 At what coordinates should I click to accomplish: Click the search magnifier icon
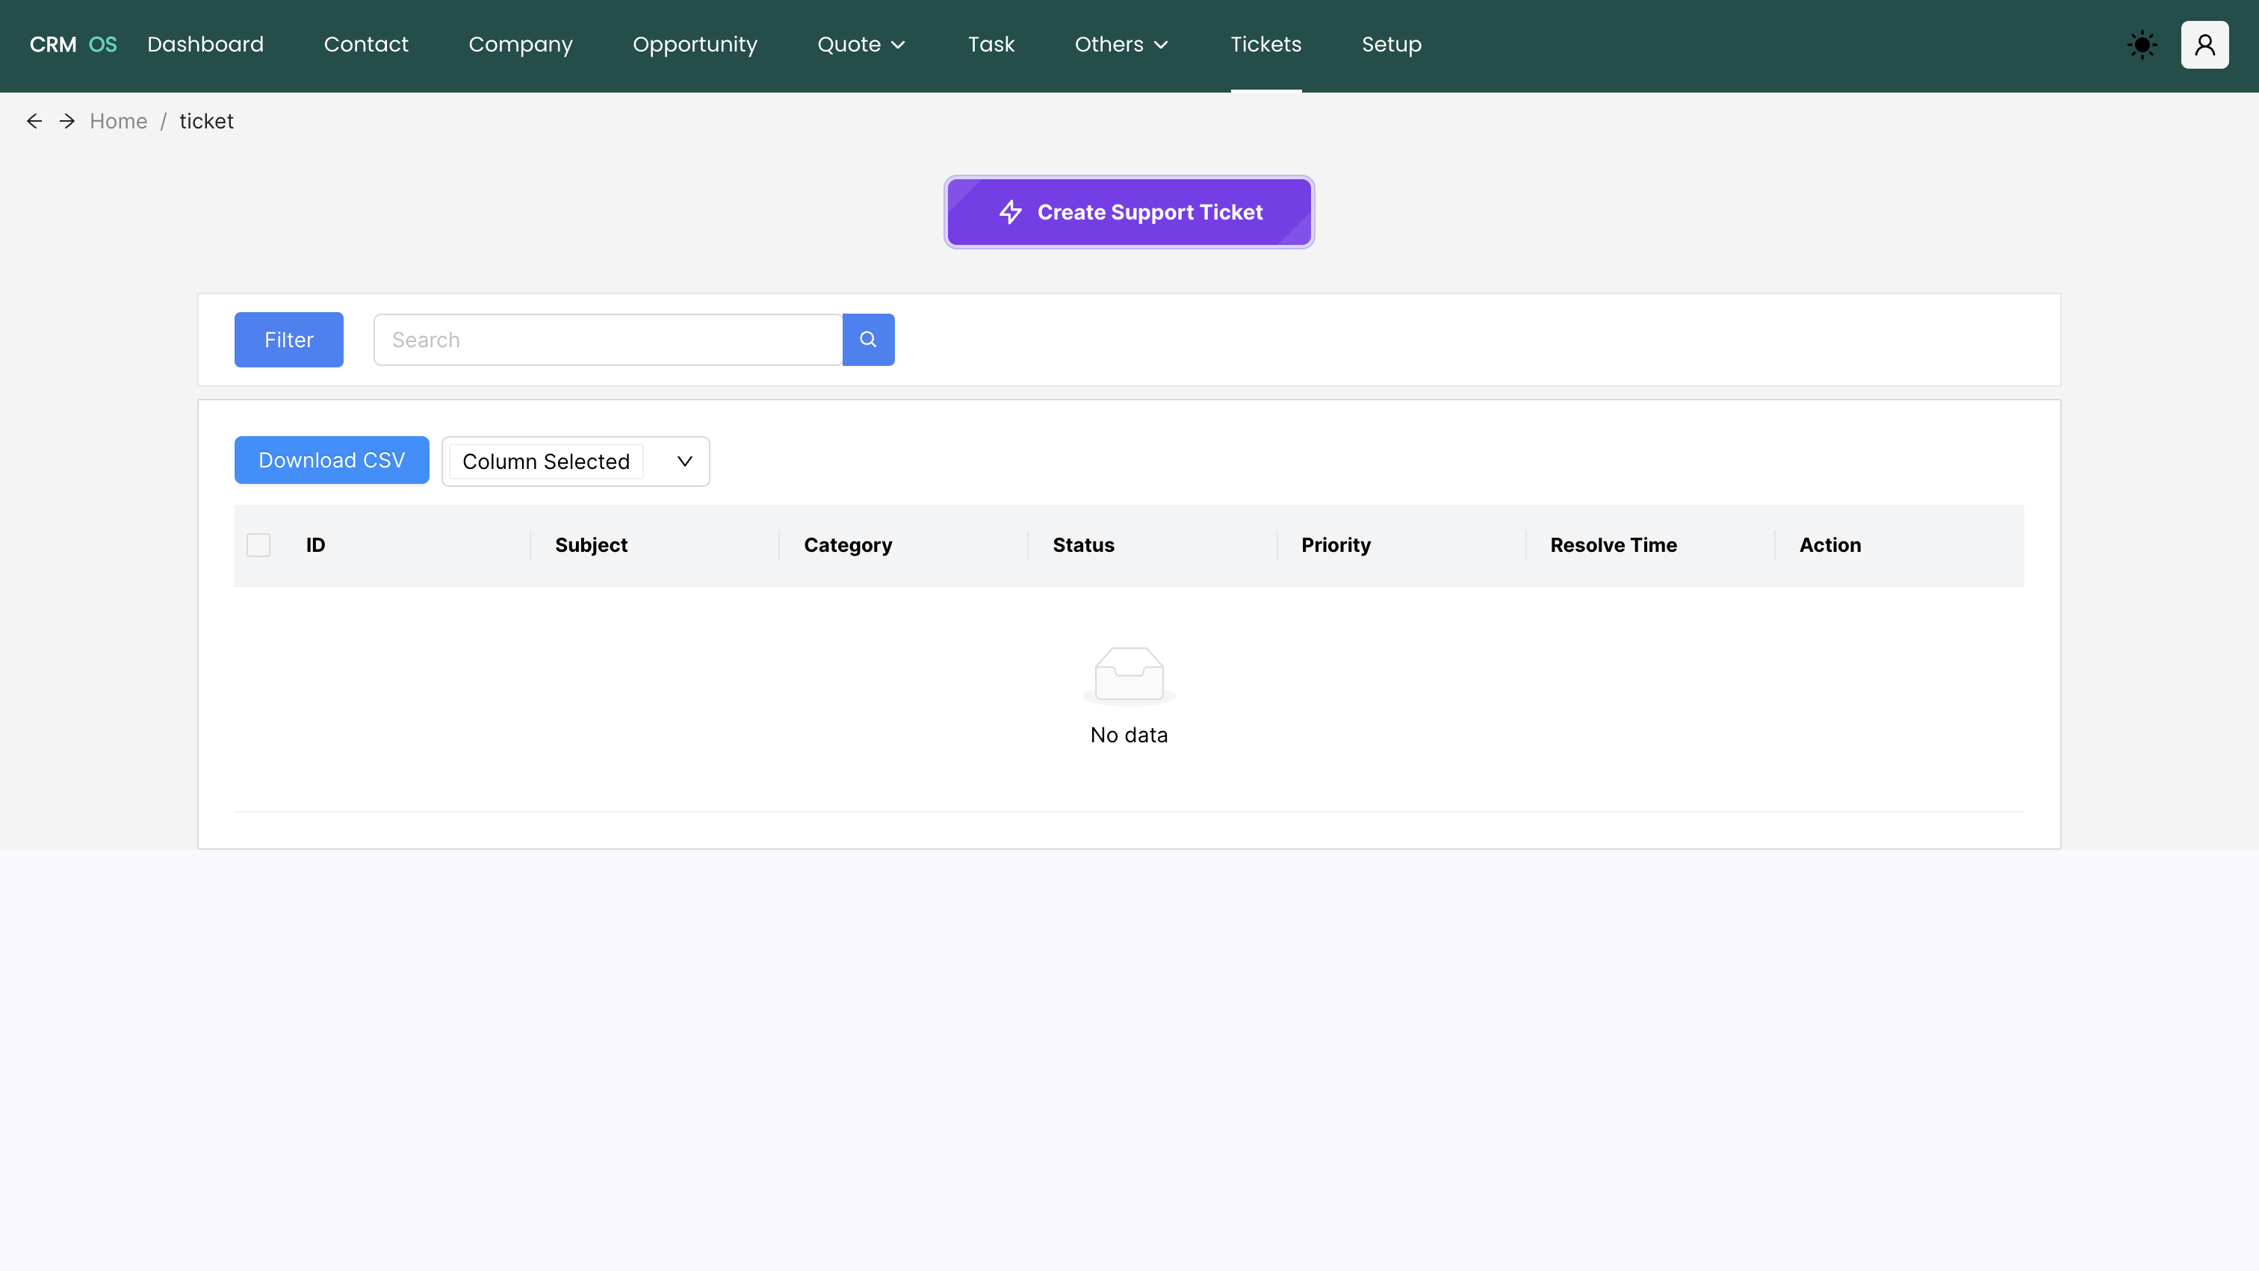pyautogui.click(x=868, y=339)
